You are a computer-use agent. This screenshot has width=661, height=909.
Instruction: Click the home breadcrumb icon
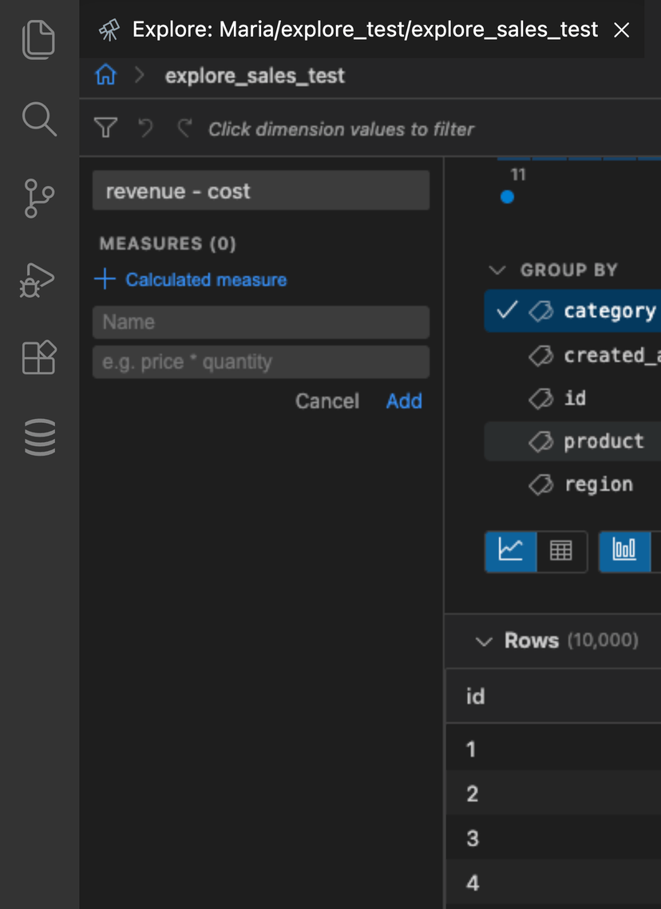pyautogui.click(x=105, y=74)
